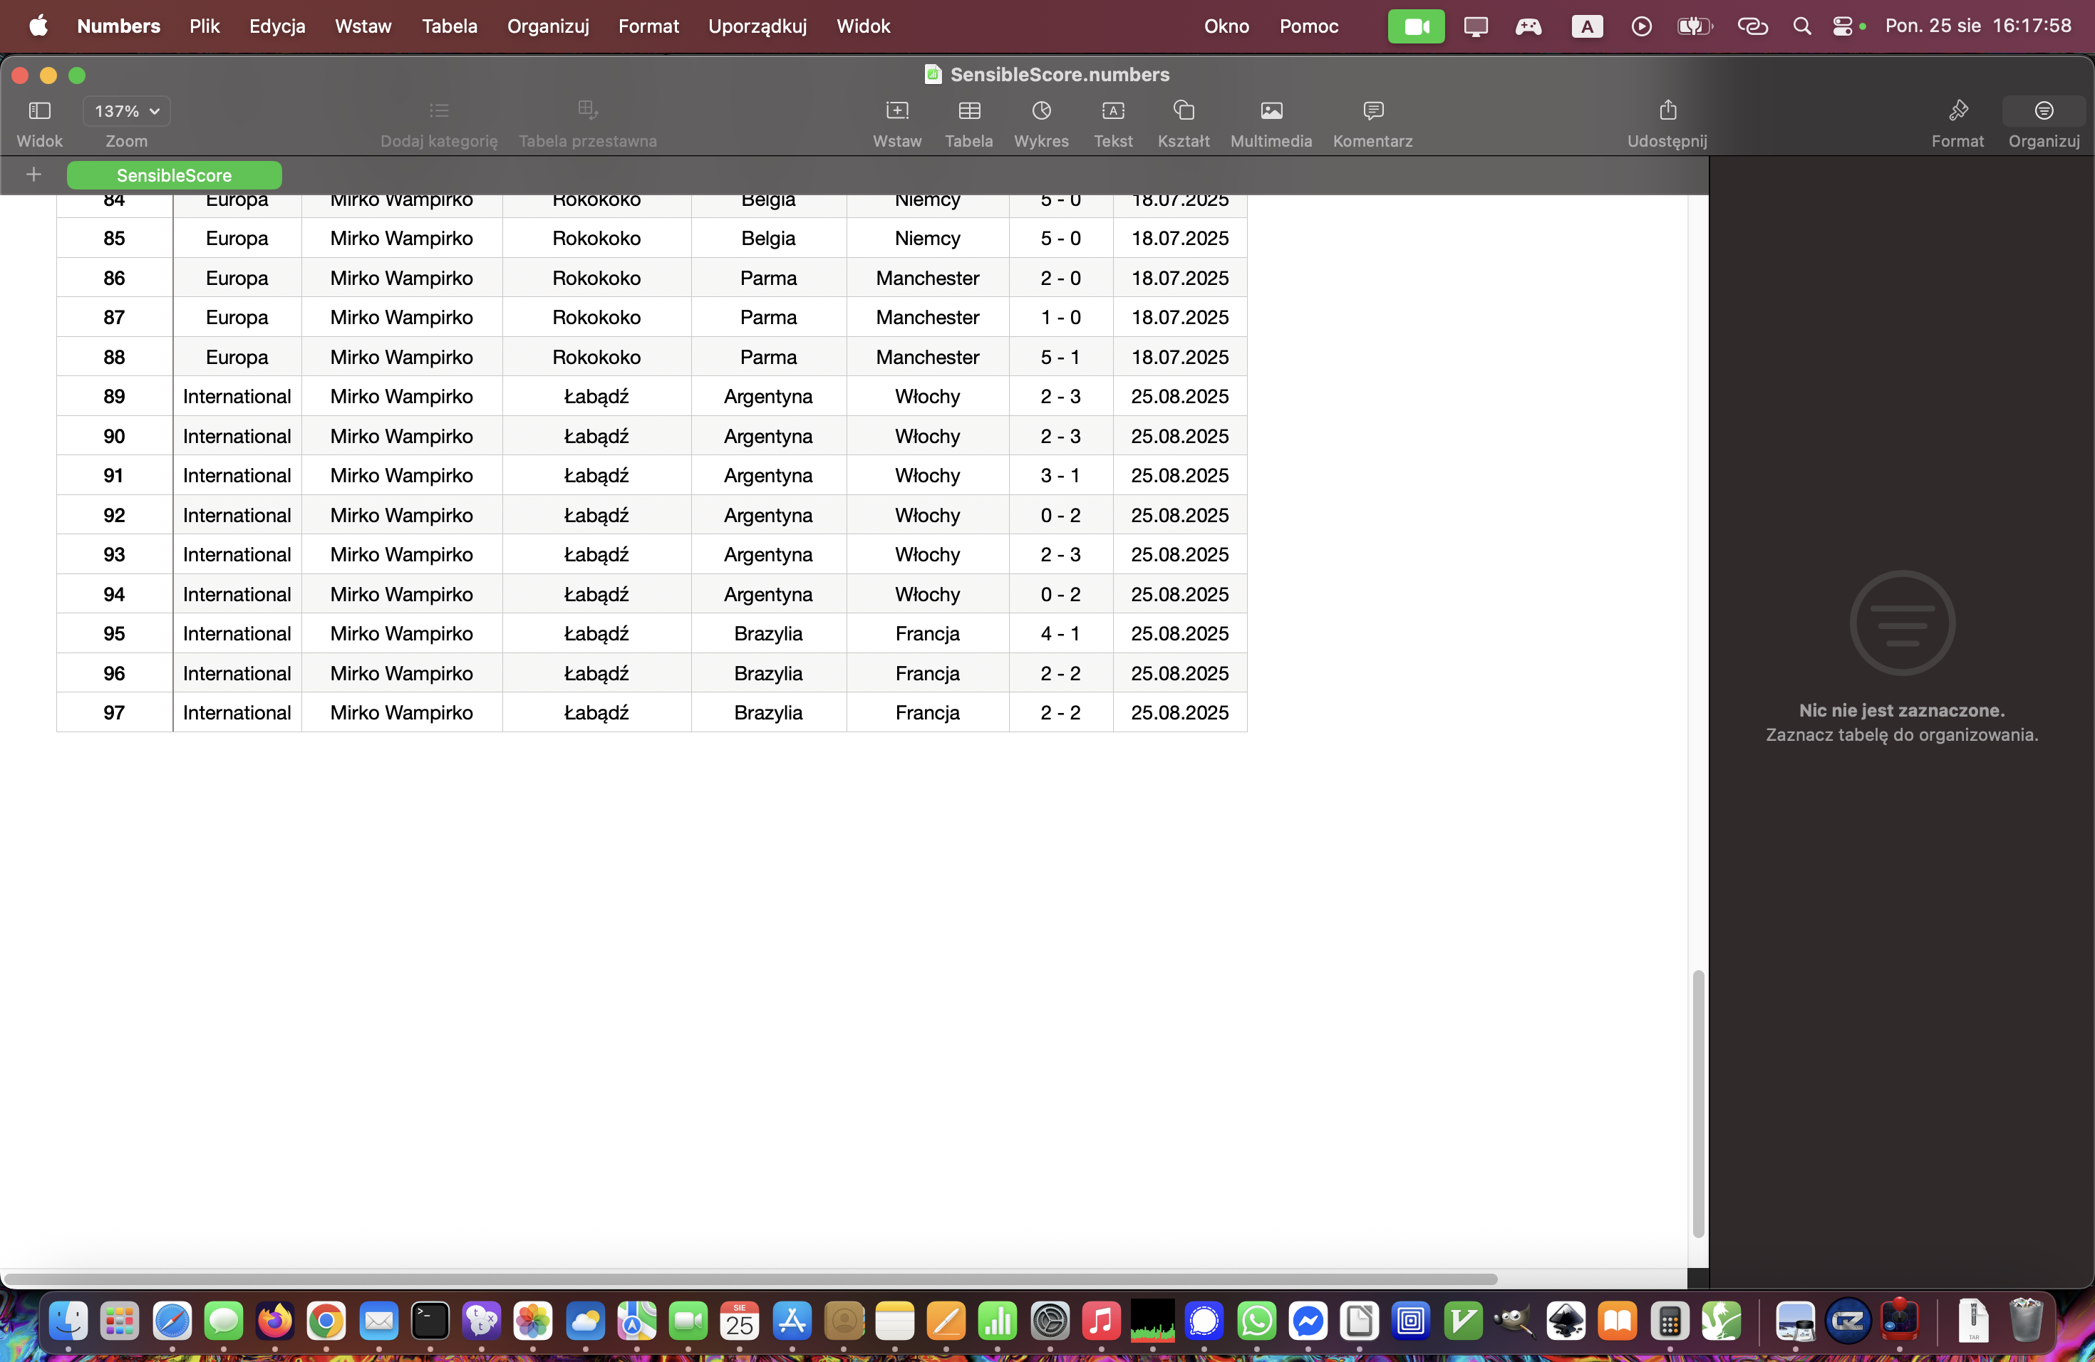Expand the Widok view options button
This screenshot has height=1362, width=2095.
40,112
